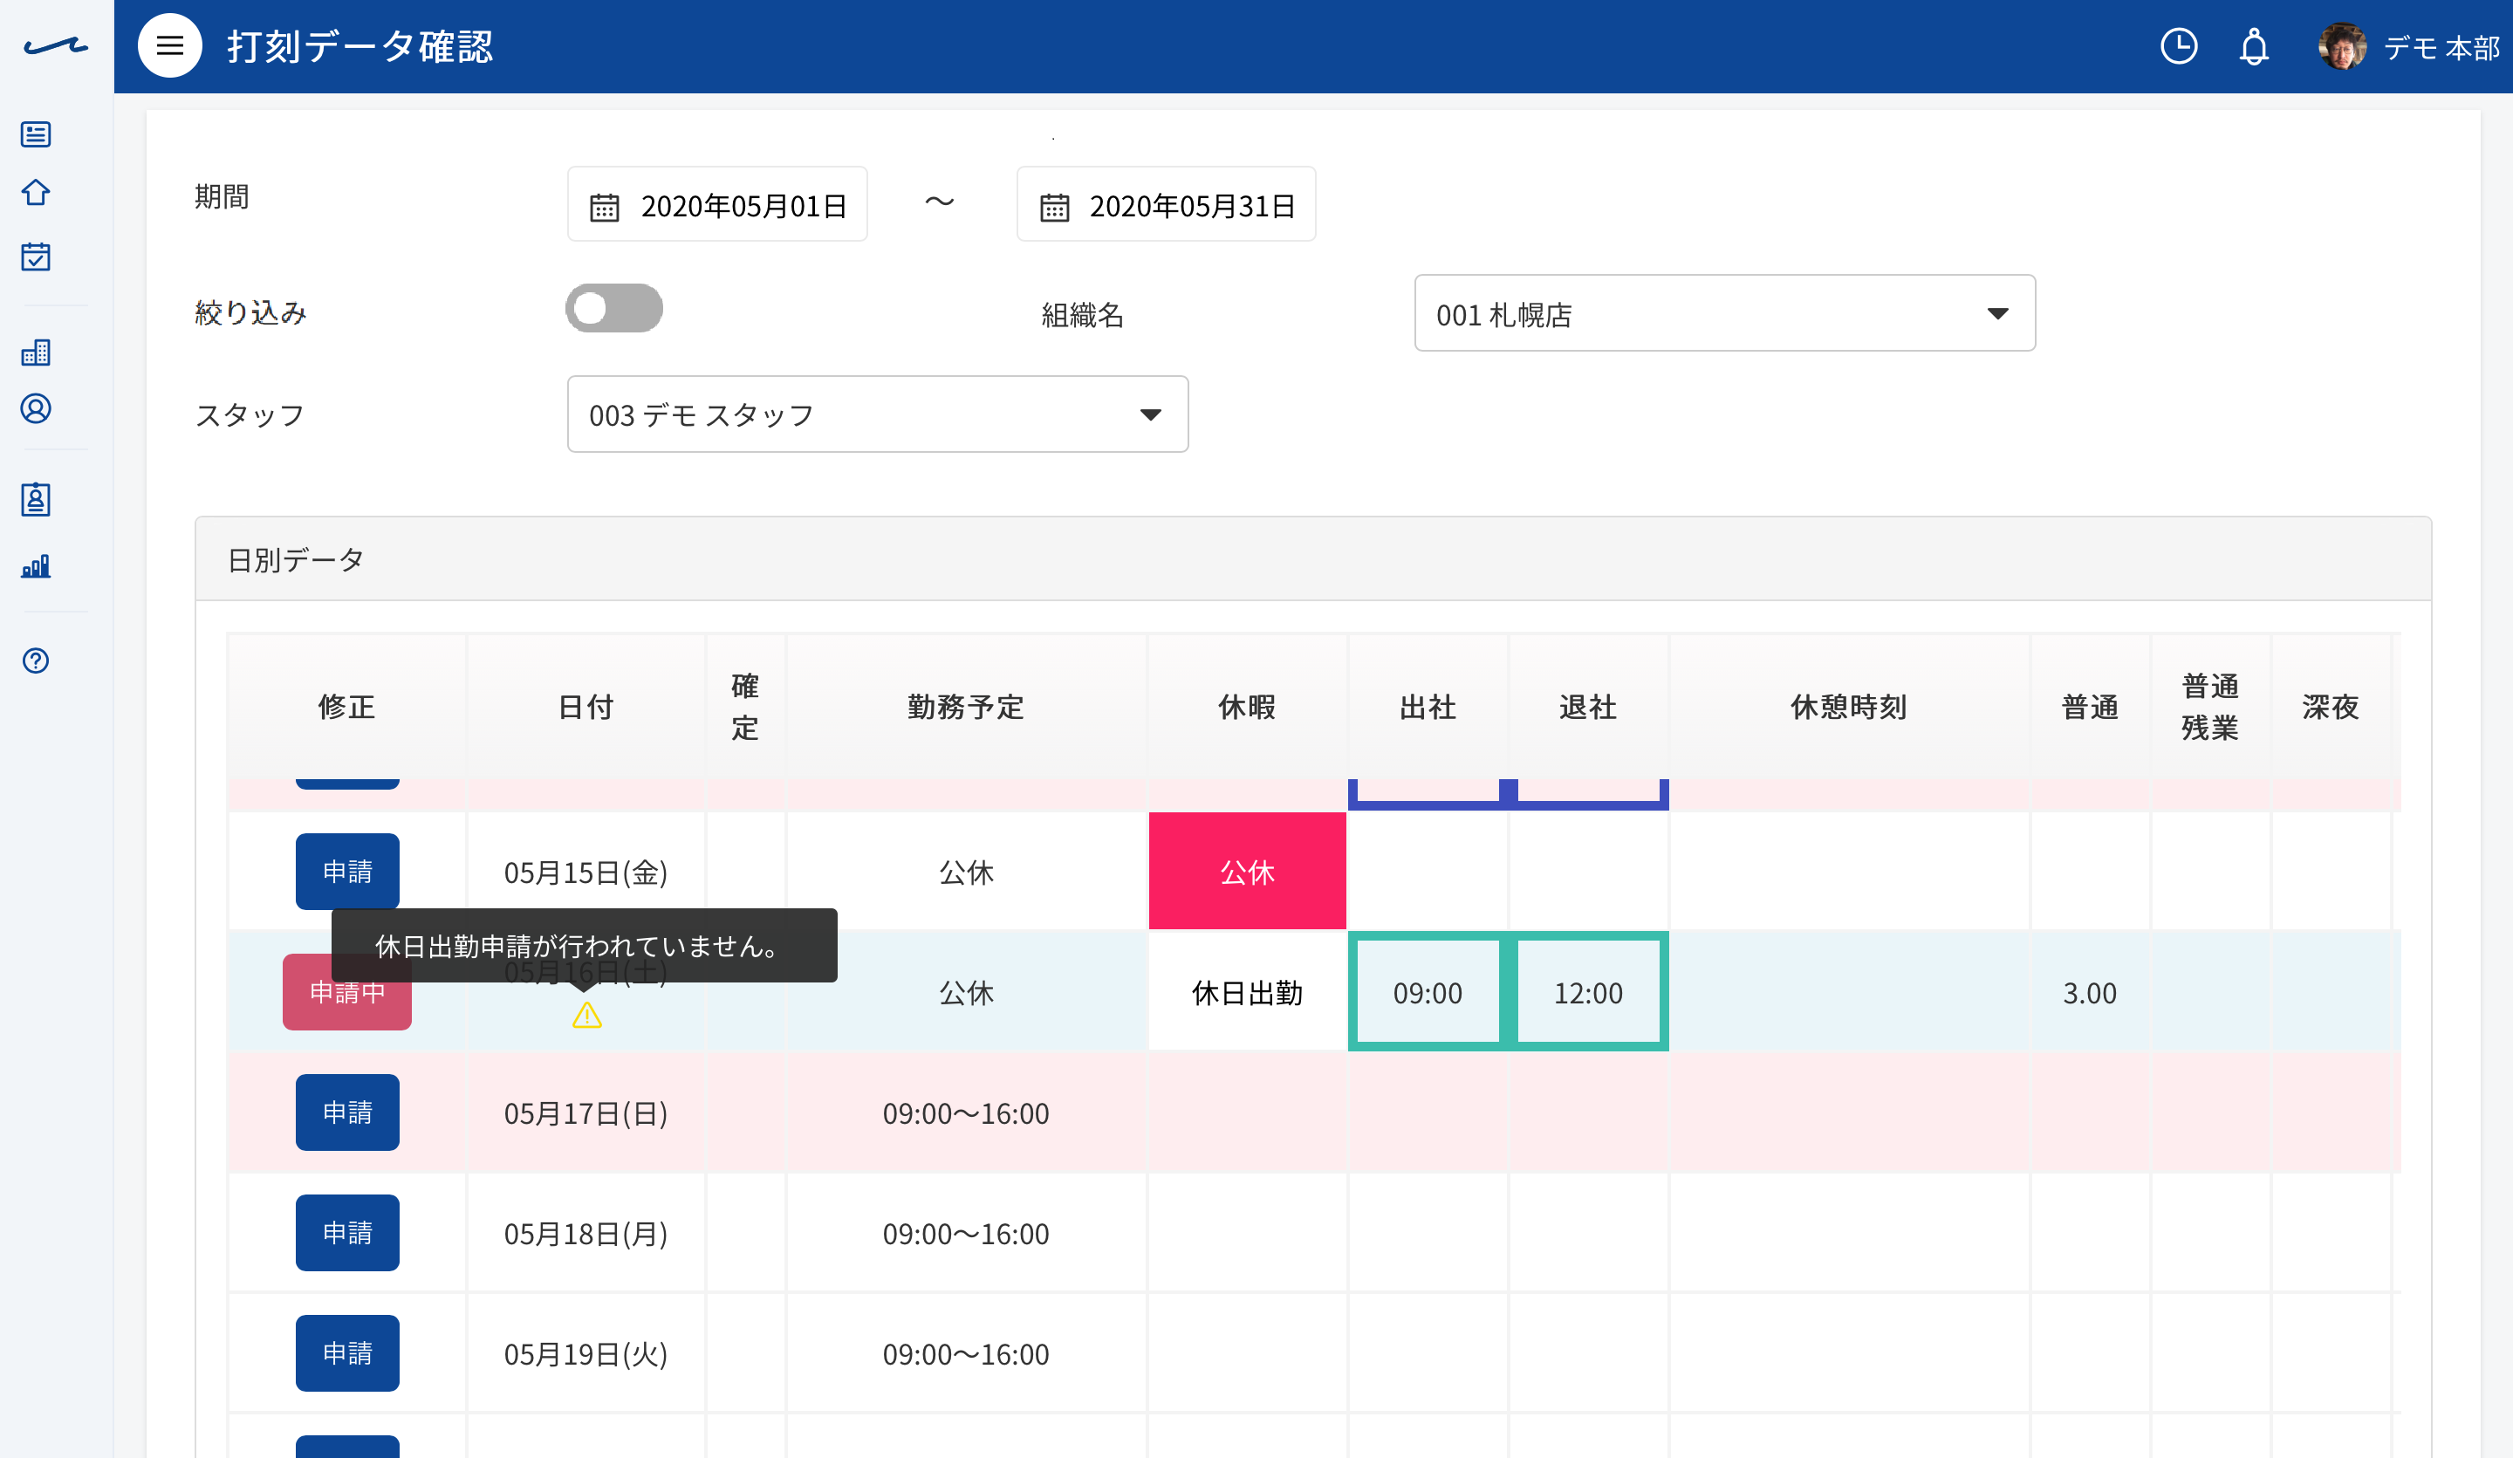Screen dimensions: 2513x1458
Task: Click the 05月19日(火) date cell
Action: 585,1354
